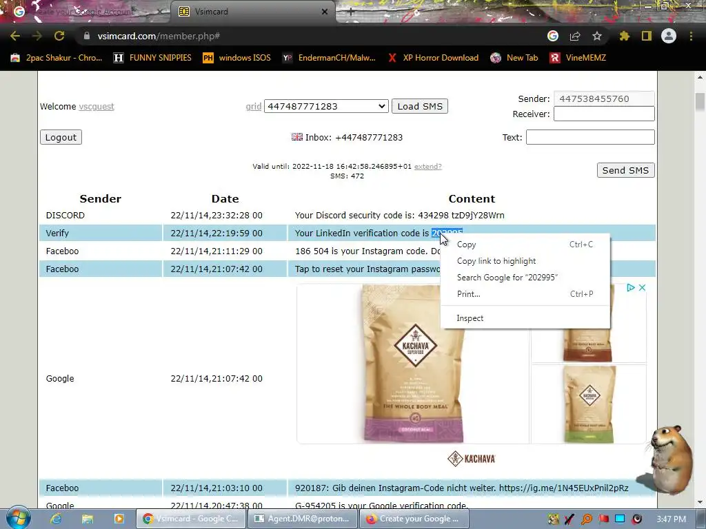Click the Logout button
Viewport: 706px width, 529px height.
61,137
